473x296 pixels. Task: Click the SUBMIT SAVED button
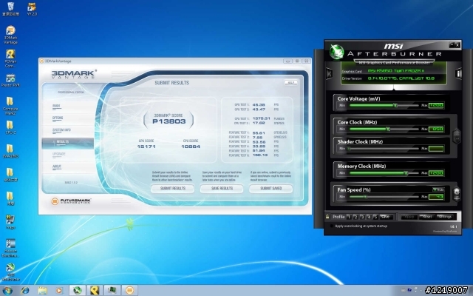(271, 189)
